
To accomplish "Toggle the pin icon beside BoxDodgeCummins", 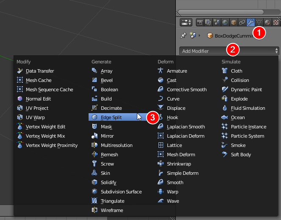I will 183,35.
